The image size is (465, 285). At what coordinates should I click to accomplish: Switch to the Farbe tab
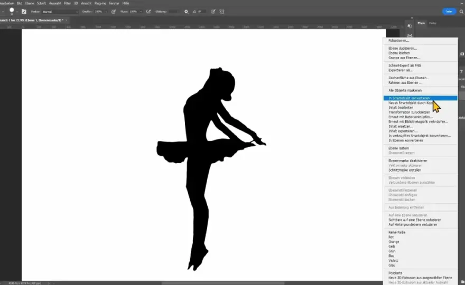[433, 23]
